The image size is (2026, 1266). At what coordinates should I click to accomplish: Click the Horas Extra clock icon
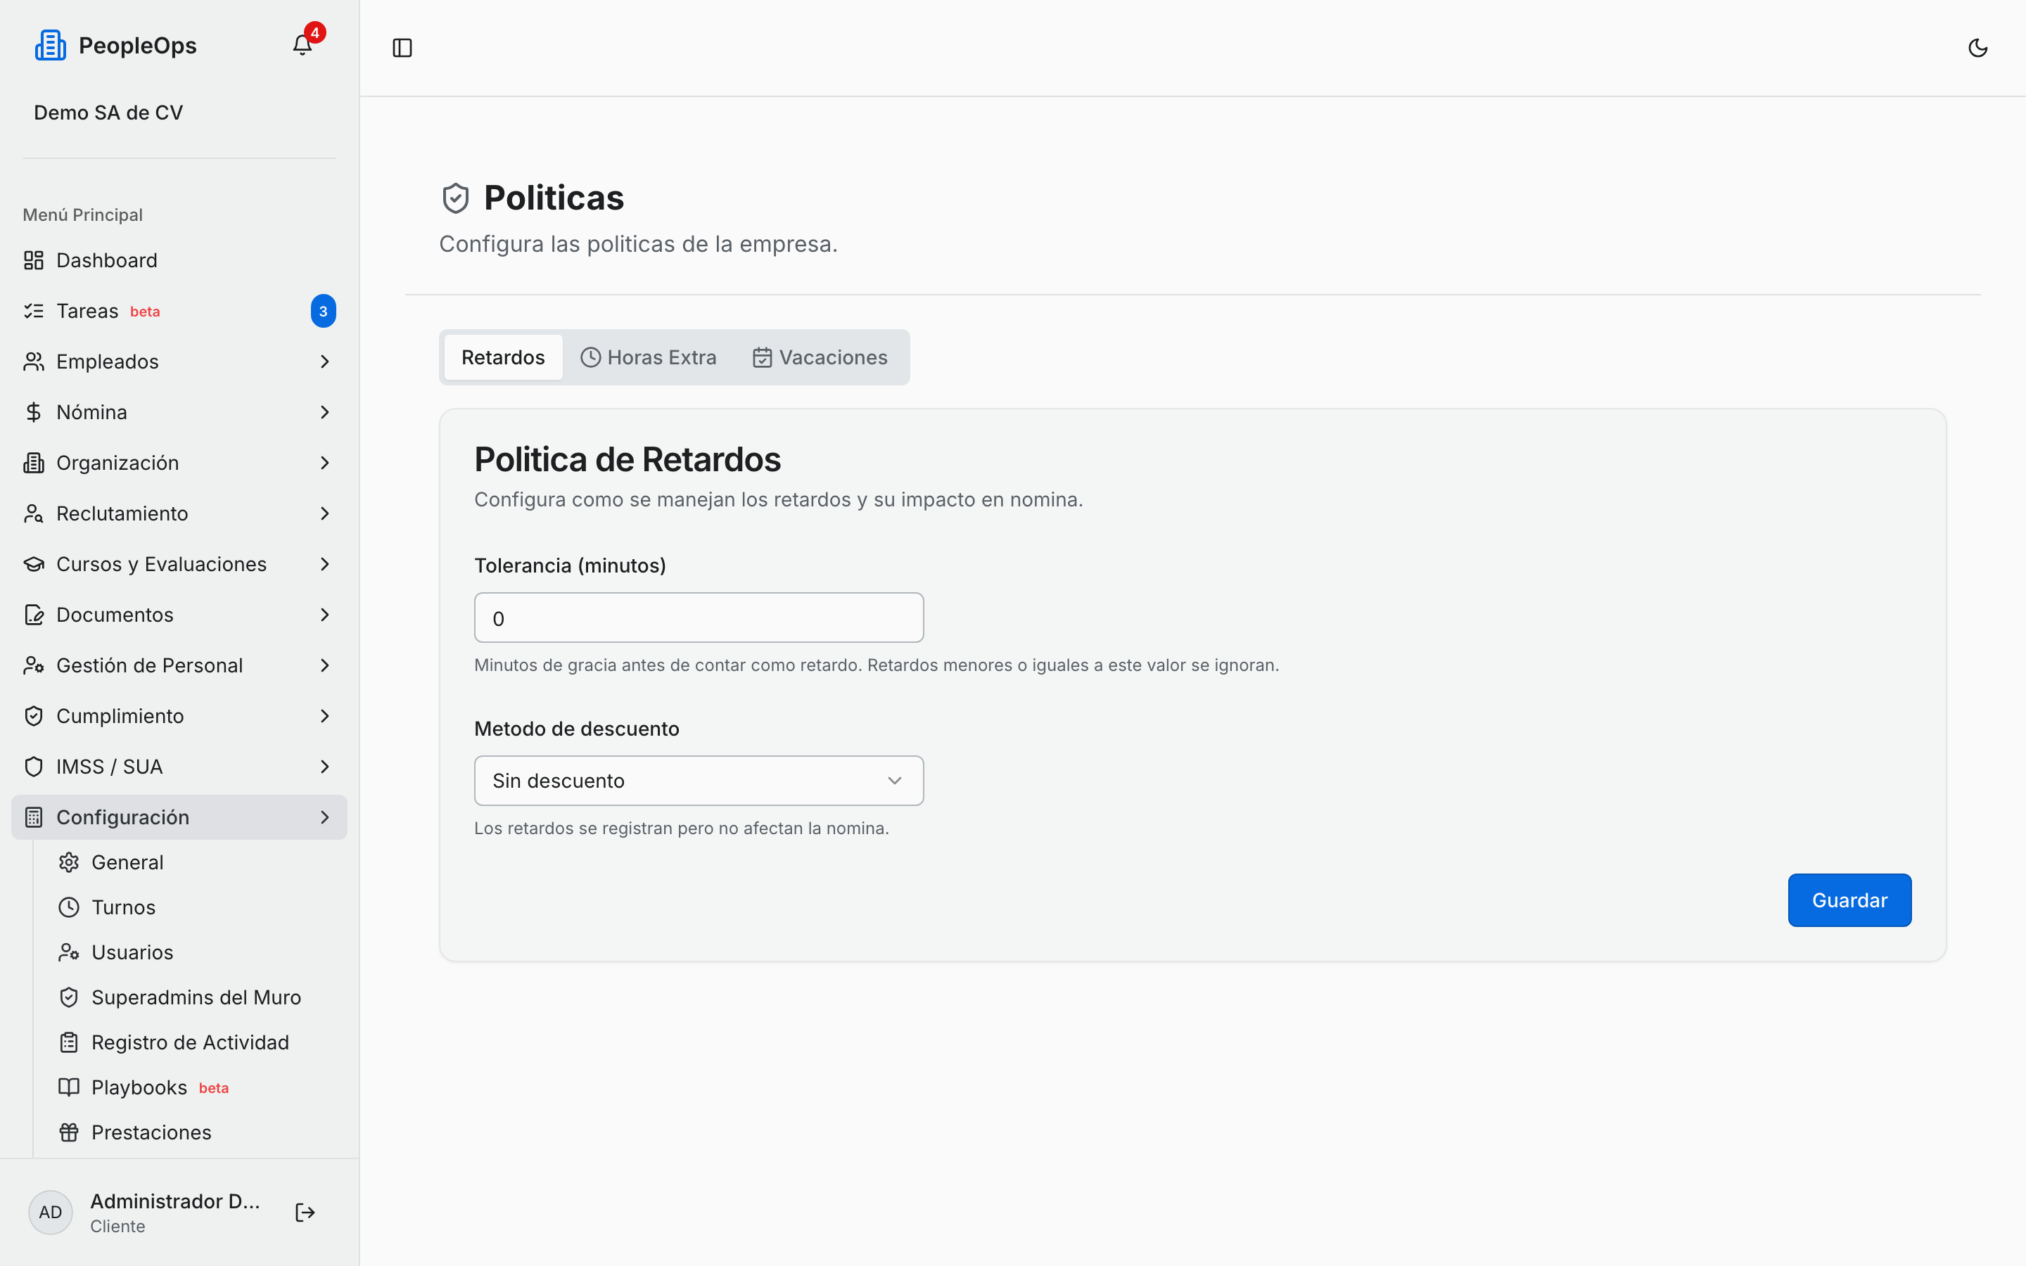[x=590, y=357]
